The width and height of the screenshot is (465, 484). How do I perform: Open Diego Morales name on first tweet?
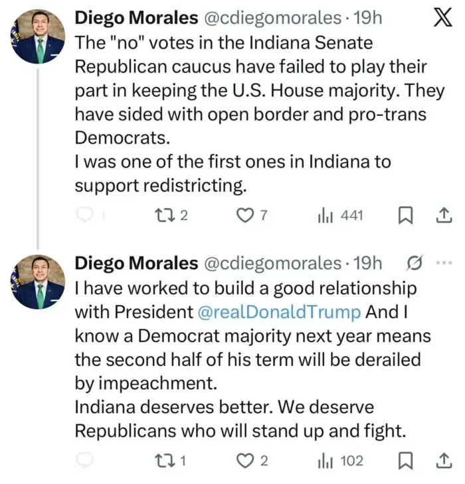[x=136, y=18]
